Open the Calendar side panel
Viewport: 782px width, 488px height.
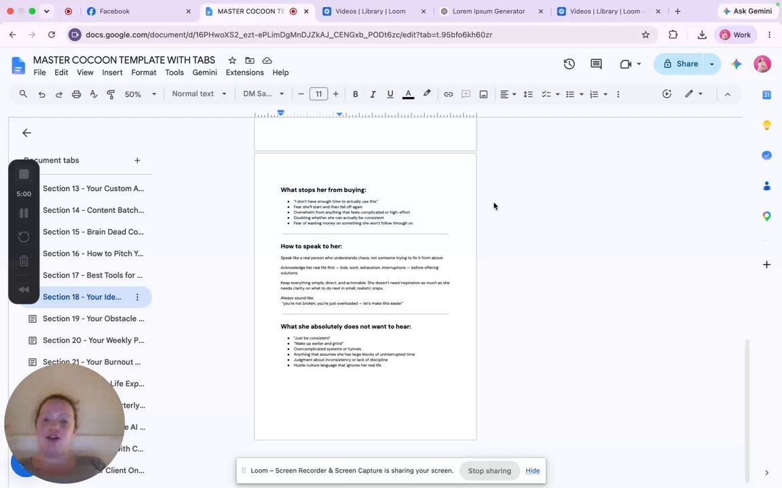click(x=766, y=95)
